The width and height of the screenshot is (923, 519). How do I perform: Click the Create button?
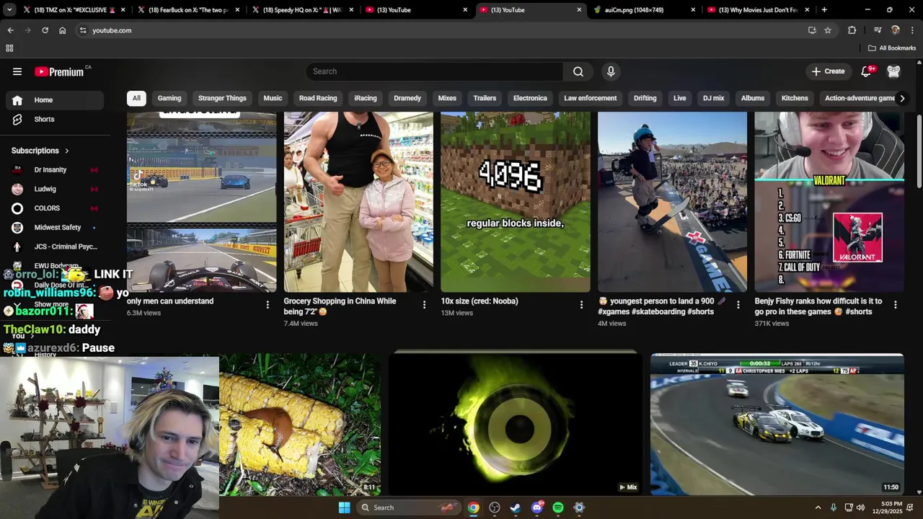(828, 71)
